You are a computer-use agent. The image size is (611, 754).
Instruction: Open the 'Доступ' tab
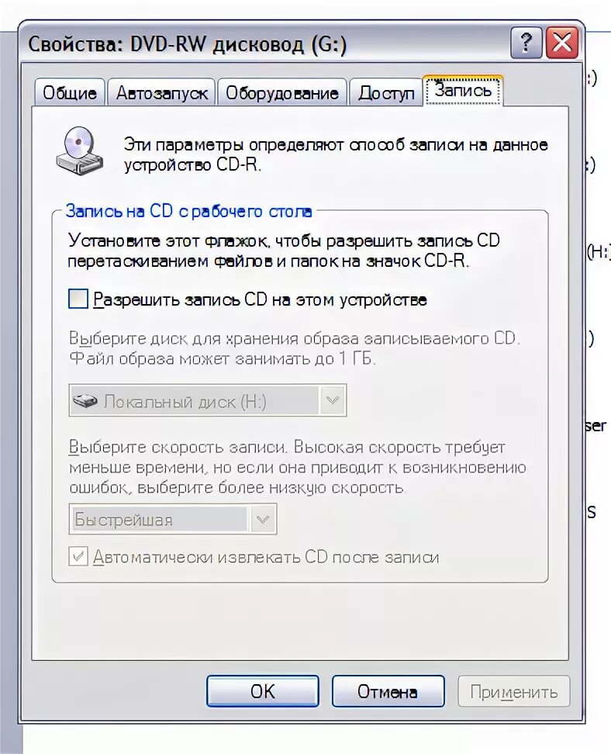tap(386, 92)
